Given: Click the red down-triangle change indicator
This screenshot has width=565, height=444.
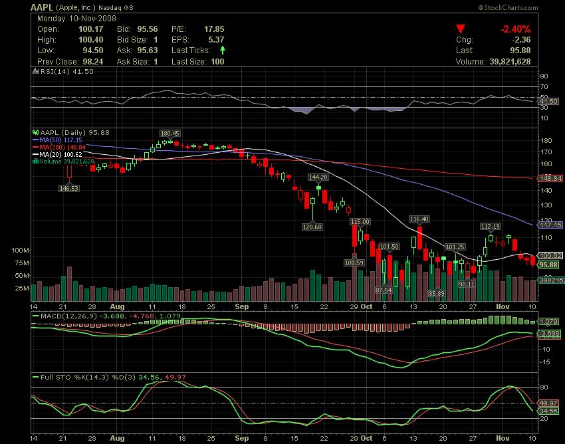Looking at the screenshot, I should [x=461, y=29].
